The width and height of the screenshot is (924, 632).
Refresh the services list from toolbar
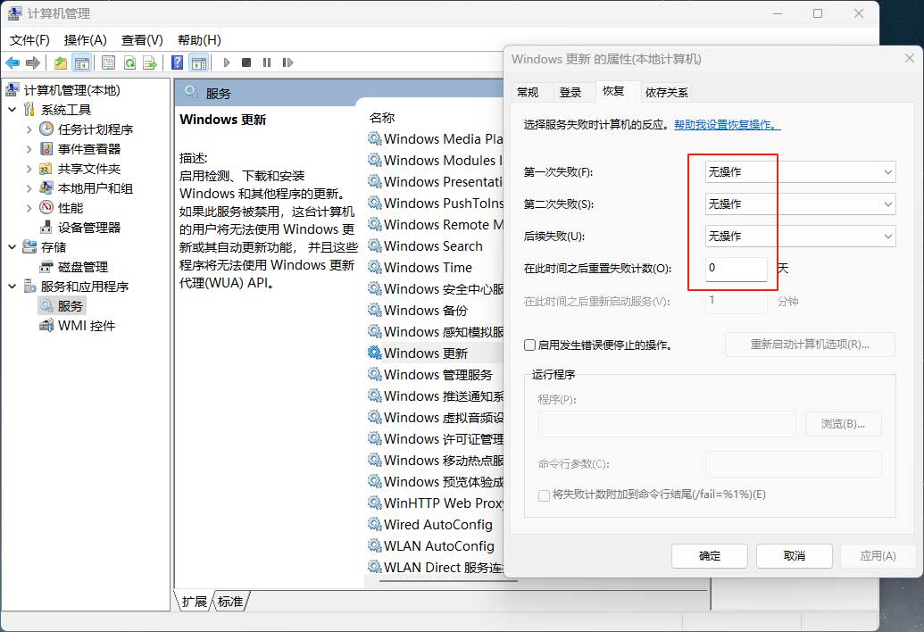pyautogui.click(x=129, y=62)
